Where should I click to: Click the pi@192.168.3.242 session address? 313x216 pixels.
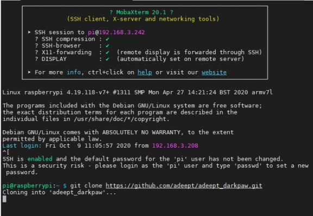(116, 33)
